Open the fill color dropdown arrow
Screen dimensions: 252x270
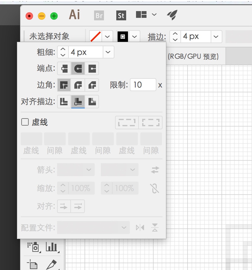tap(107, 37)
